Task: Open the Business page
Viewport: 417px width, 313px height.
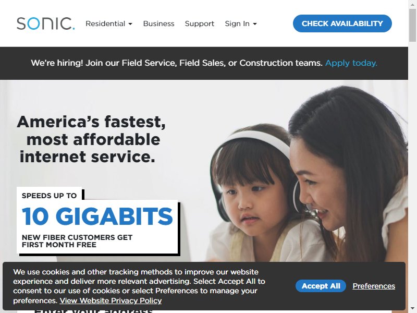Action: coord(159,23)
